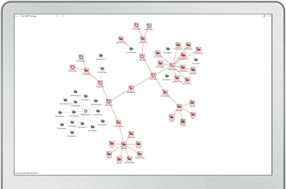Open the hamburger menu at the top right
This screenshot has height=189, width=286.
point(270,16)
